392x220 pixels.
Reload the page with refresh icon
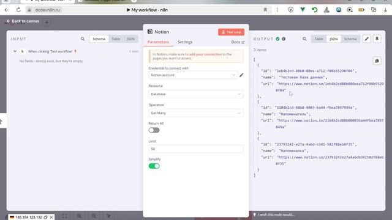[x=18, y=10]
